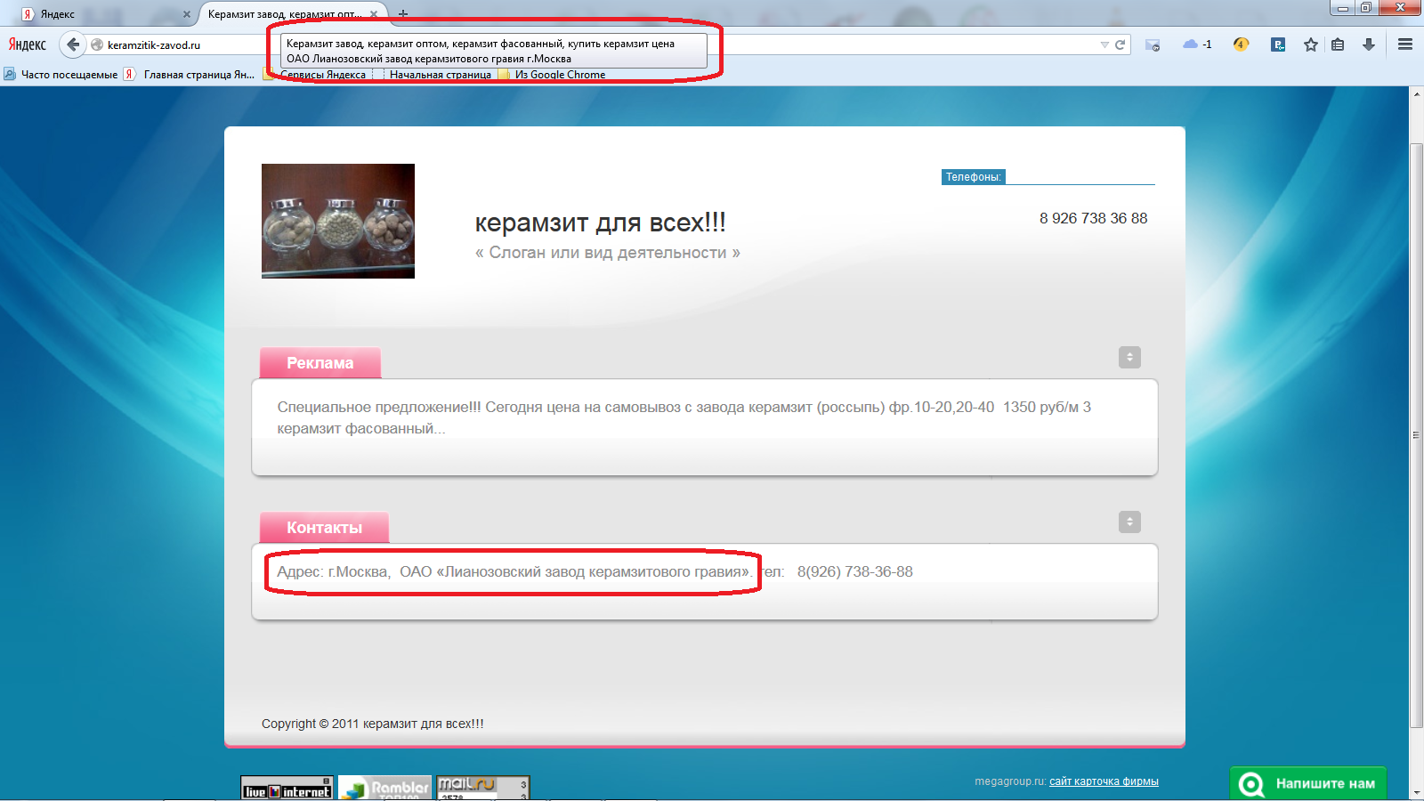This screenshot has height=801, width=1424.
Task: Click the heading керамзит для всех!!!
Action: tap(601, 222)
